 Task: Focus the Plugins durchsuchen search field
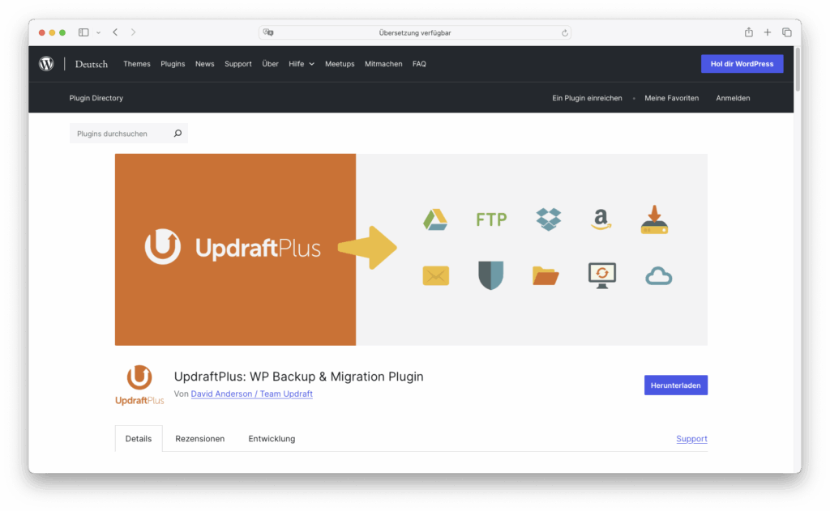(x=129, y=134)
